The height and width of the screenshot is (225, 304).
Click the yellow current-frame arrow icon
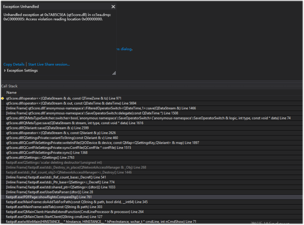3,98
